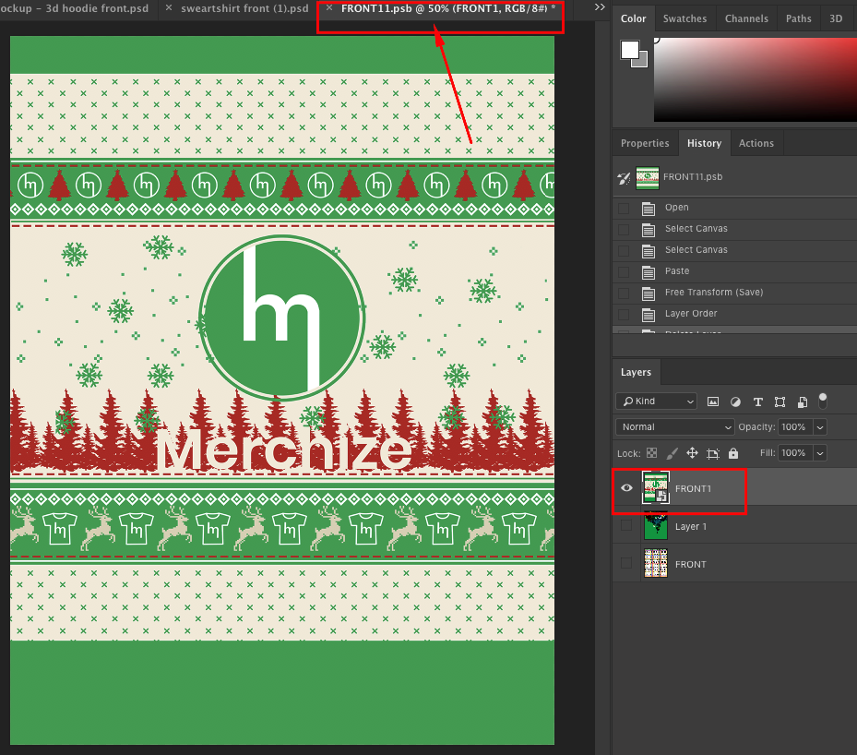Set history brush source for Open state
This screenshot has height=755, width=857.
tap(624, 209)
